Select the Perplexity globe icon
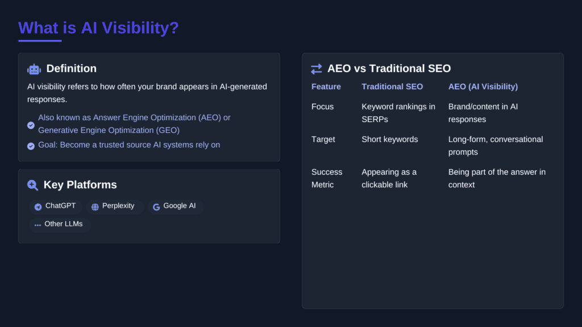 pyautogui.click(x=94, y=206)
